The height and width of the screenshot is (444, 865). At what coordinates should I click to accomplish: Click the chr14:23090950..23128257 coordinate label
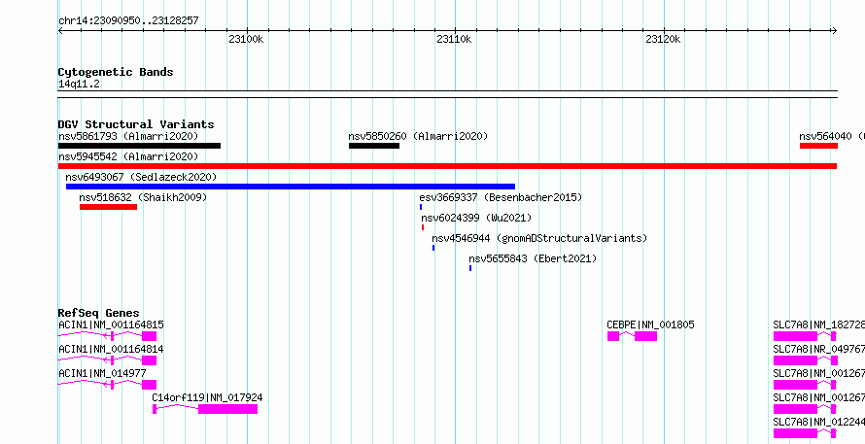128,21
